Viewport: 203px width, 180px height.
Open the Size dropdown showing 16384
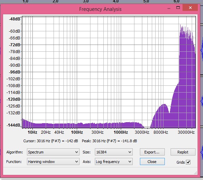point(114,152)
